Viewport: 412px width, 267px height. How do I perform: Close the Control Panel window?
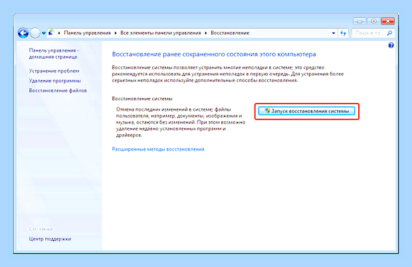[388, 21]
